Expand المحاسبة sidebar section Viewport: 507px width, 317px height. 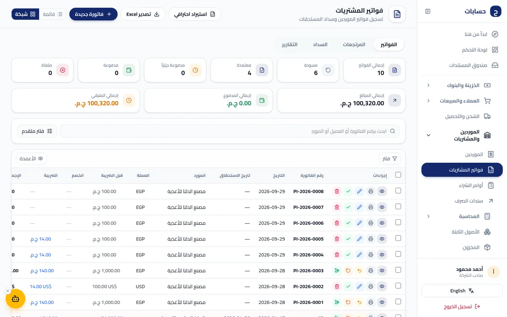[460, 216]
